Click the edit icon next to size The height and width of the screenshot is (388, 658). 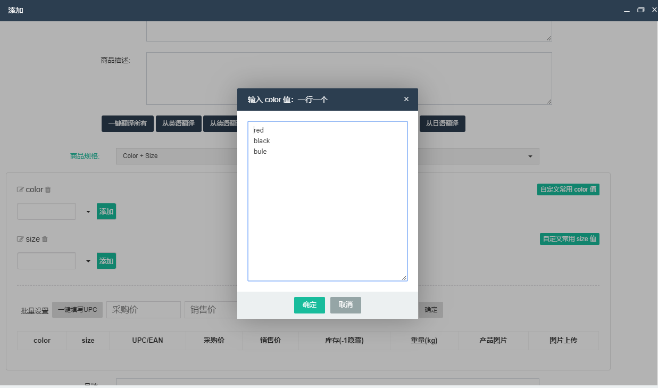pyautogui.click(x=20, y=239)
